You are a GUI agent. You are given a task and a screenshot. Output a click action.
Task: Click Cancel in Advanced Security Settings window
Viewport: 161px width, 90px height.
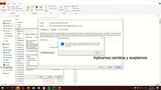click(x=110, y=67)
